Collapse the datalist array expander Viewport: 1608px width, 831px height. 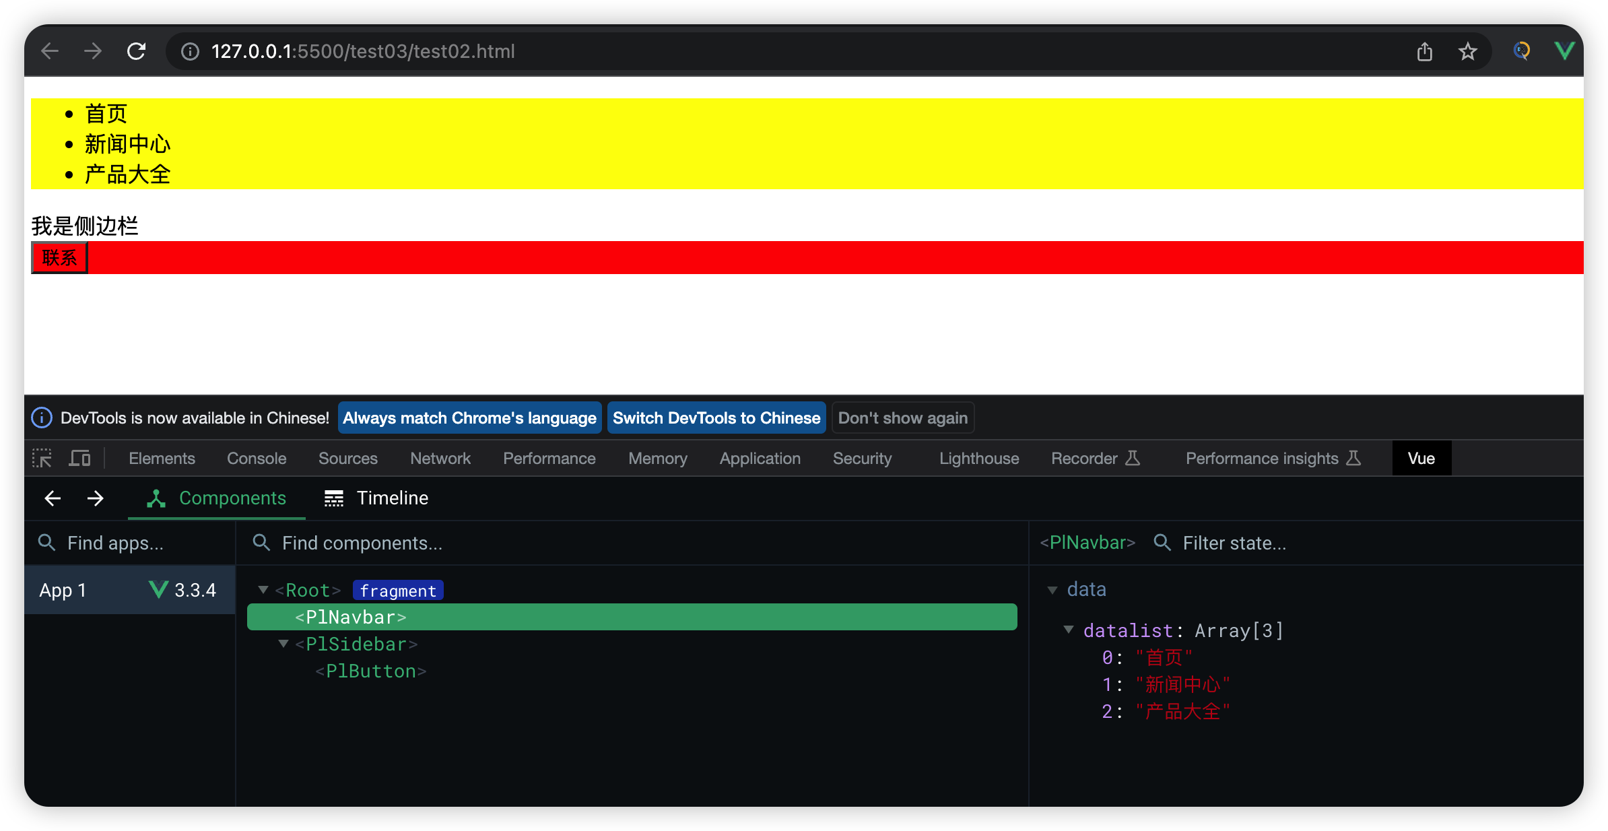pos(1069,630)
